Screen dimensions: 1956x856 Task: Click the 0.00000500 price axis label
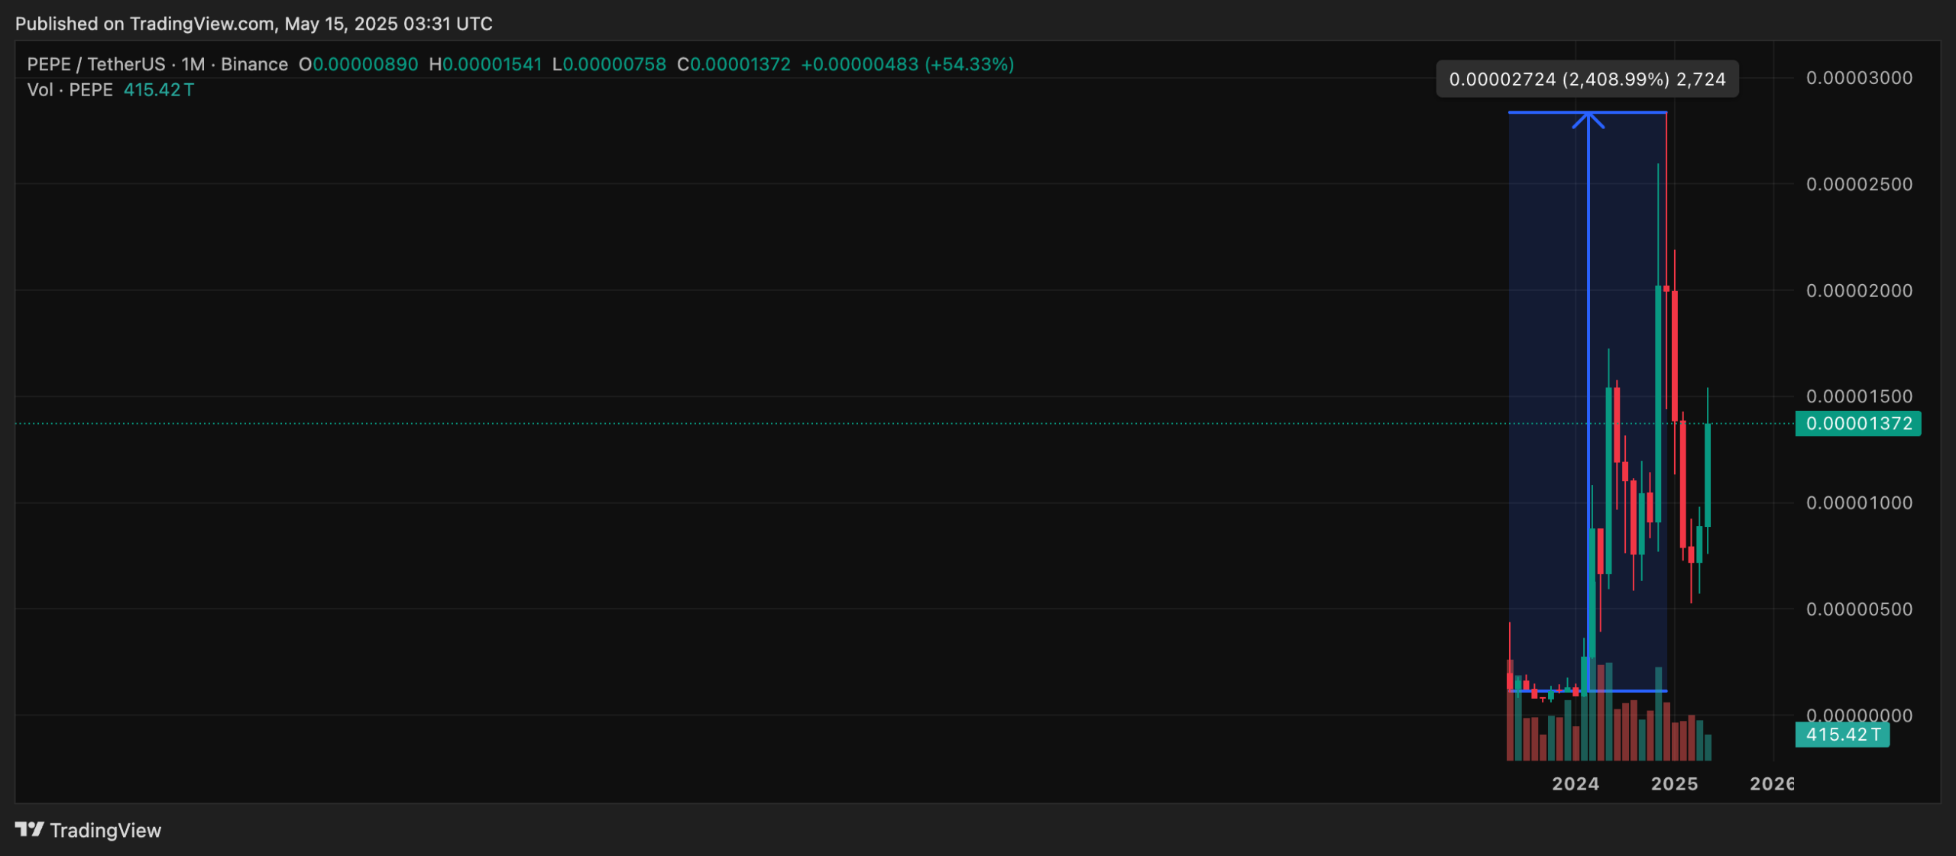click(1858, 609)
